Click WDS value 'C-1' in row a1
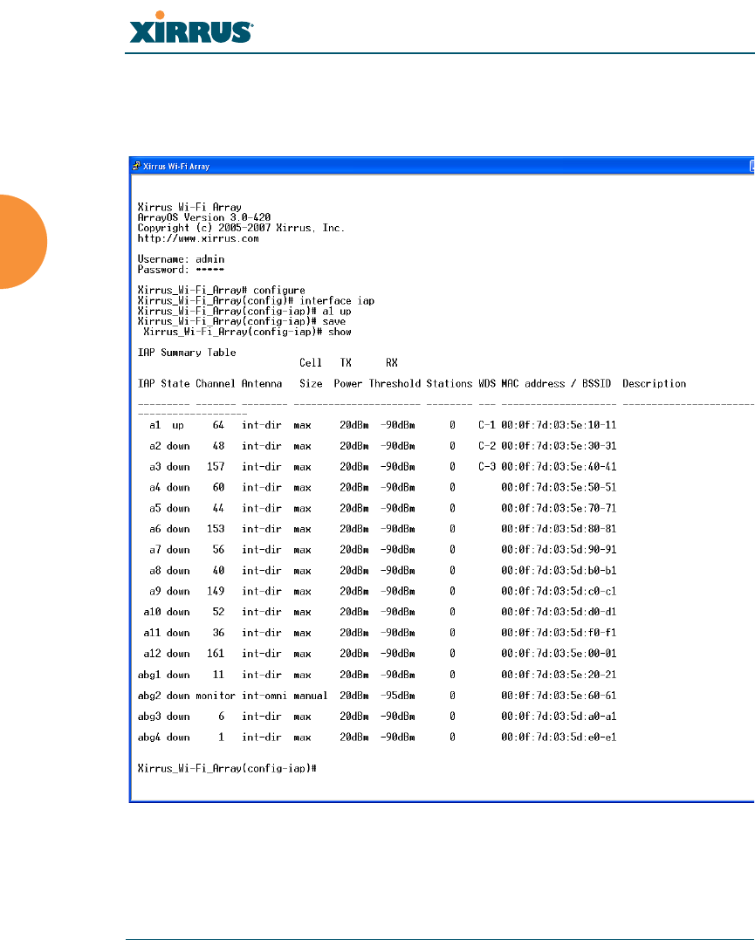755x940 pixels. click(x=487, y=425)
